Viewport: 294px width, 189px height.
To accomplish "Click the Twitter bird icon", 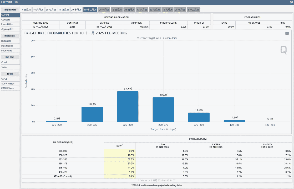I will 292,2.
